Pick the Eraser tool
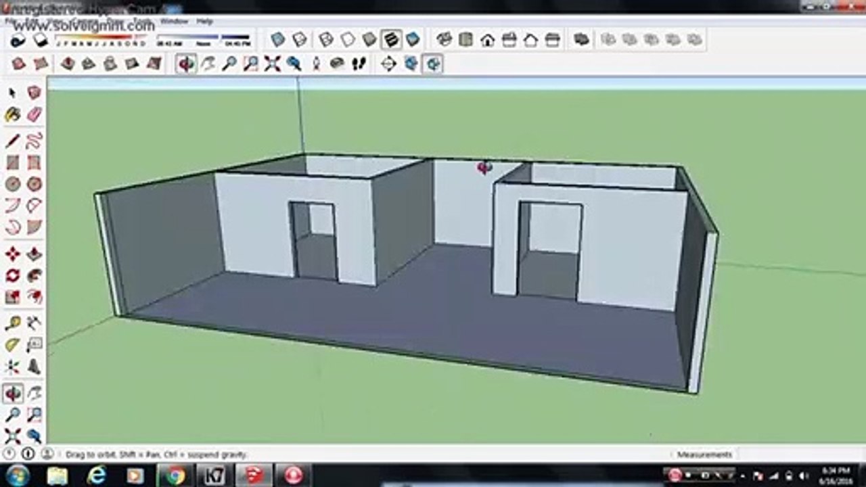 tap(34, 114)
